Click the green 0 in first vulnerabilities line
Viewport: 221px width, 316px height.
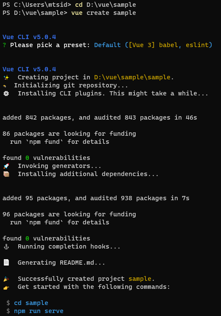27,158
